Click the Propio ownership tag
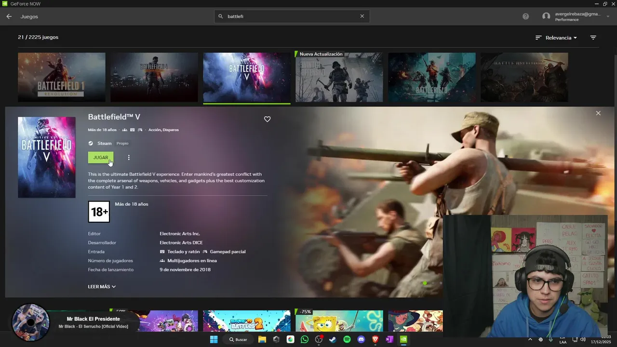The height and width of the screenshot is (347, 617). click(122, 143)
